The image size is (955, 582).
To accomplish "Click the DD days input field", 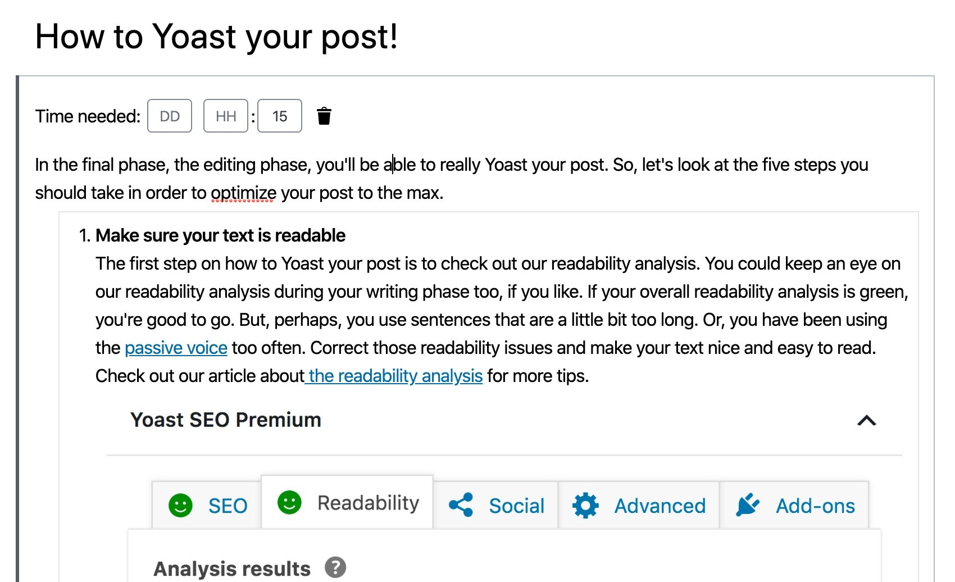I will pos(169,116).
